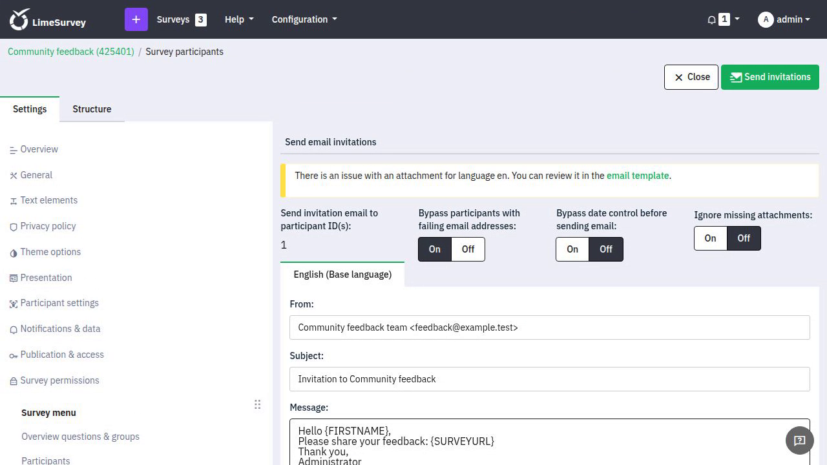Screen dimensions: 827x465
Task: Click the From email input field
Action: coord(550,327)
